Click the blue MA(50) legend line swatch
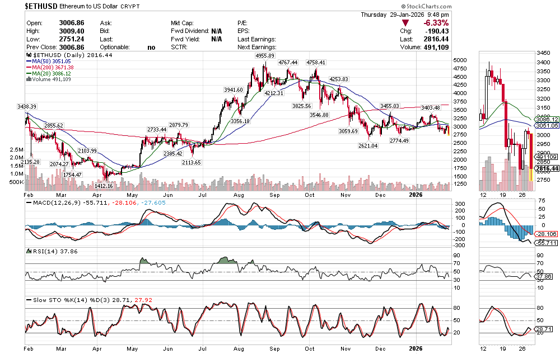The image size is (560, 354). (29, 62)
